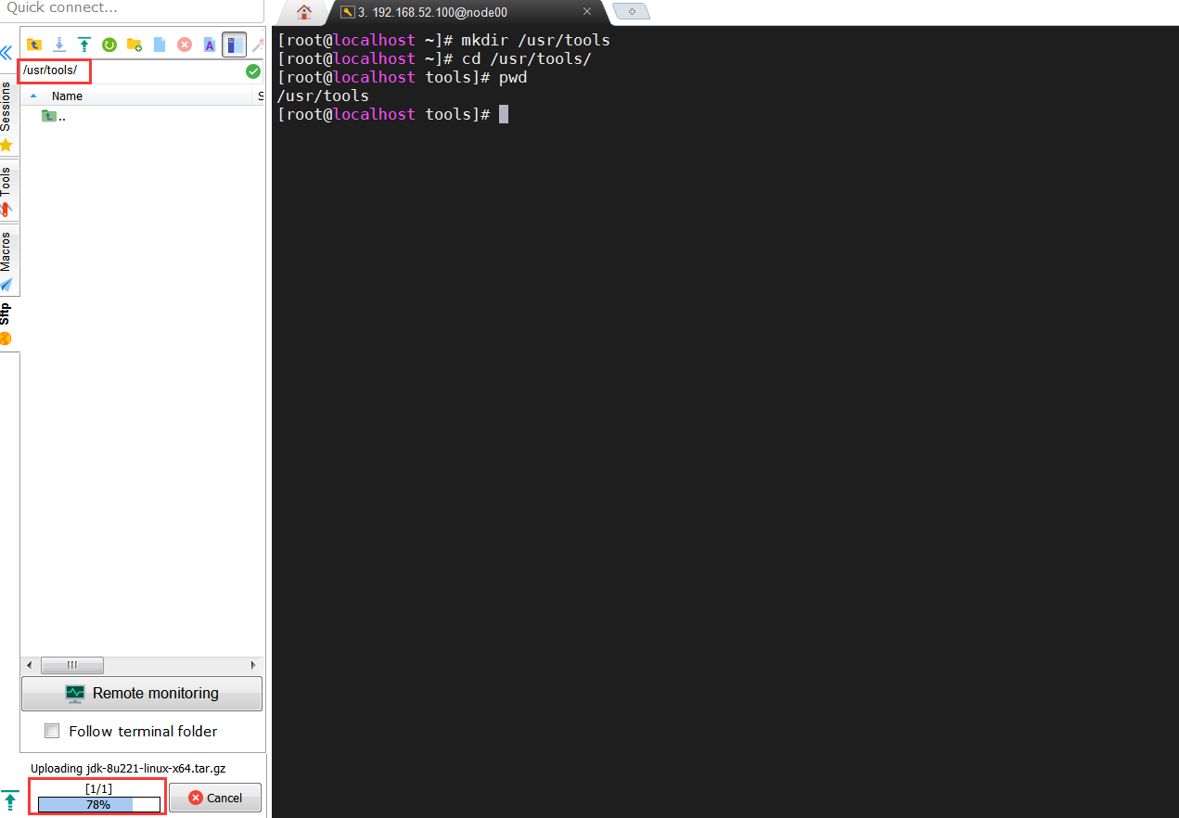Open the home tab with house icon
The image size is (1179, 818).
click(304, 12)
